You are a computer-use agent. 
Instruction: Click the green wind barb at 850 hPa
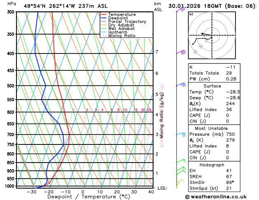pyautogui.click(x=181, y=161)
